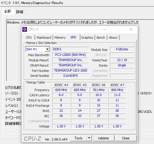Click the CPU-Z application icon in title bar
The image size is (154, 144).
(x=25, y=29)
